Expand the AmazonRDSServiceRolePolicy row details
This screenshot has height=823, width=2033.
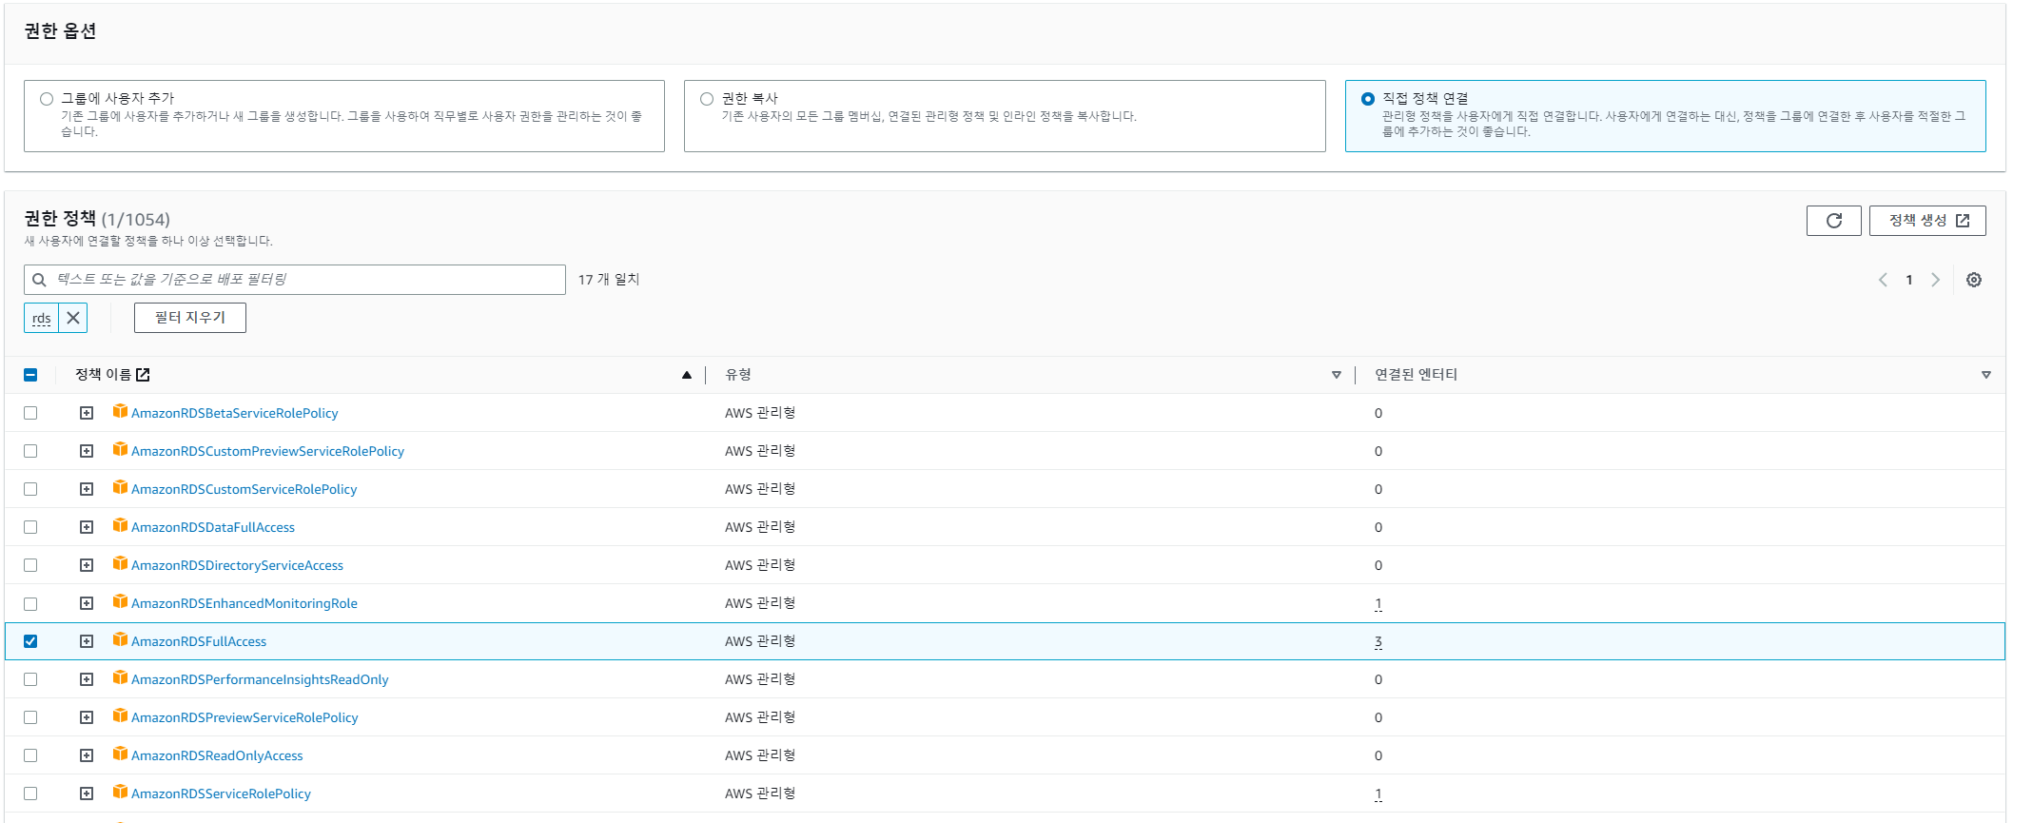pyautogui.click(x=87, y=794)
